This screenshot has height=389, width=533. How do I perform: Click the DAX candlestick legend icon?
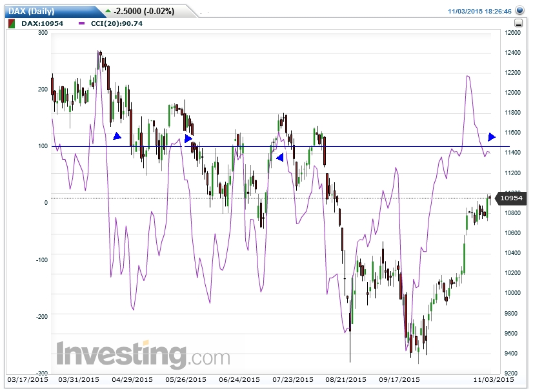coord(12,24)
